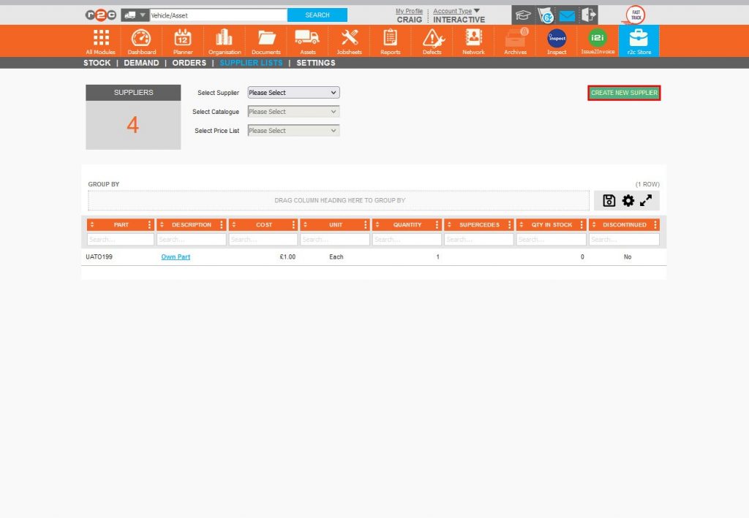
Task: Expand the grid to fullscreen
Action: pos(647,201)
